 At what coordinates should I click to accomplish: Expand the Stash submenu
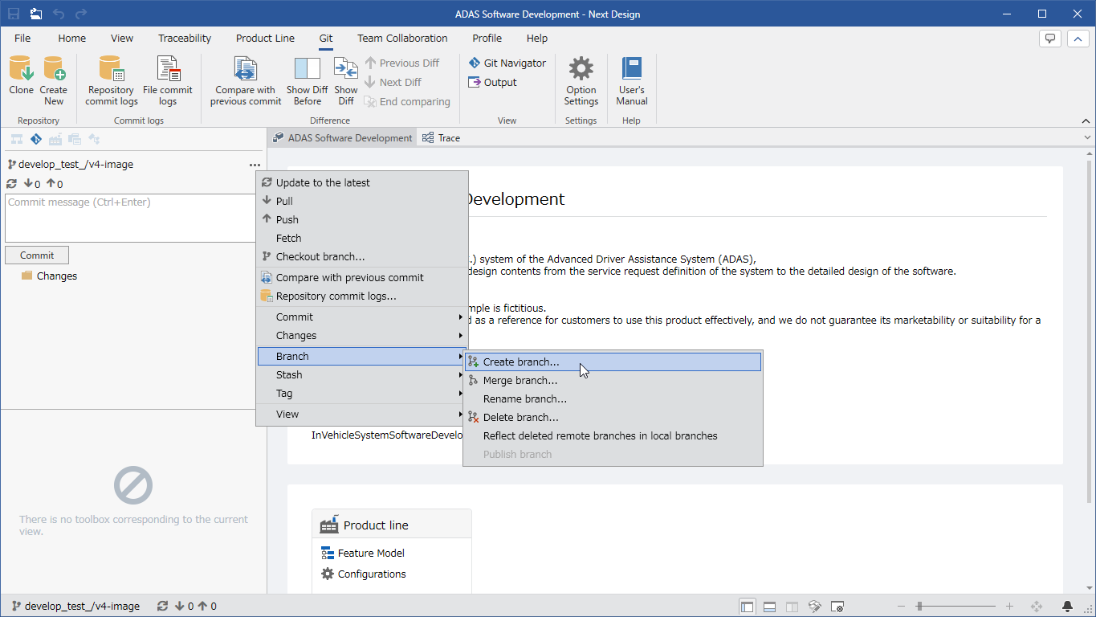[362, 374]
